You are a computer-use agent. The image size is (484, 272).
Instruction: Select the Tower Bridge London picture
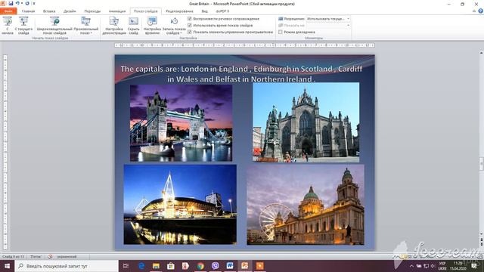tap(181, 123)
